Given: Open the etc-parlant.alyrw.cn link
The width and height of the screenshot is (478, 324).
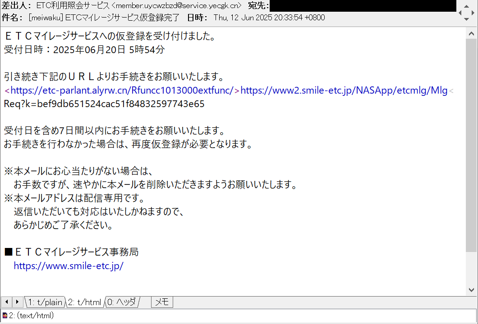Looking at the screenshot, I should [122, 90].
